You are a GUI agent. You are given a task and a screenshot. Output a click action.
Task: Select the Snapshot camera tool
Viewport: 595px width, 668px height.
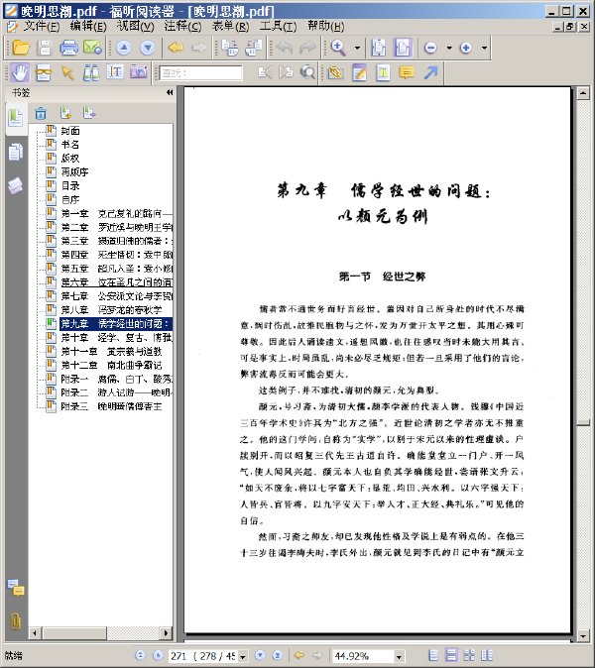pyautogui.click(x=139, y=72)
